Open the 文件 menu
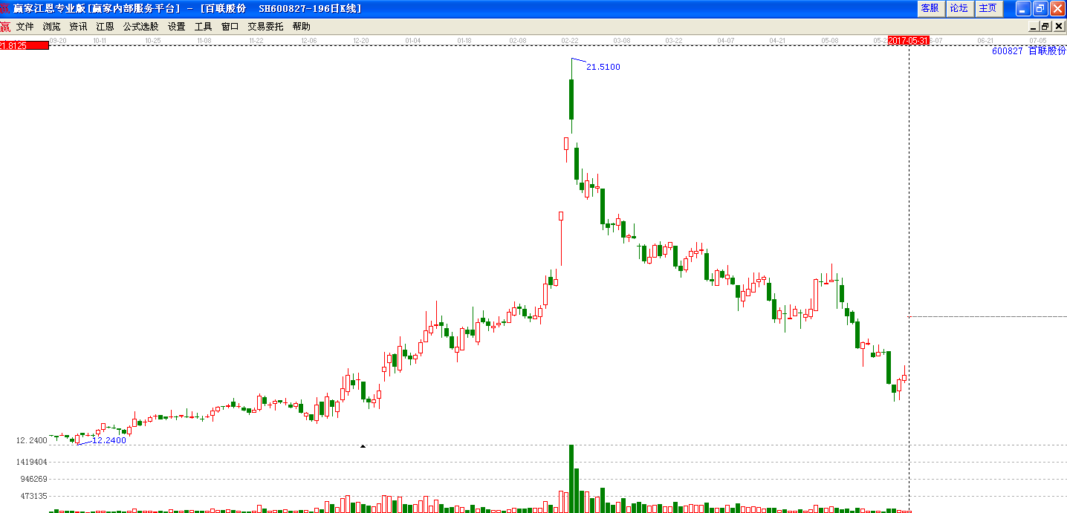1067x513 pixels. pos(25,27)
